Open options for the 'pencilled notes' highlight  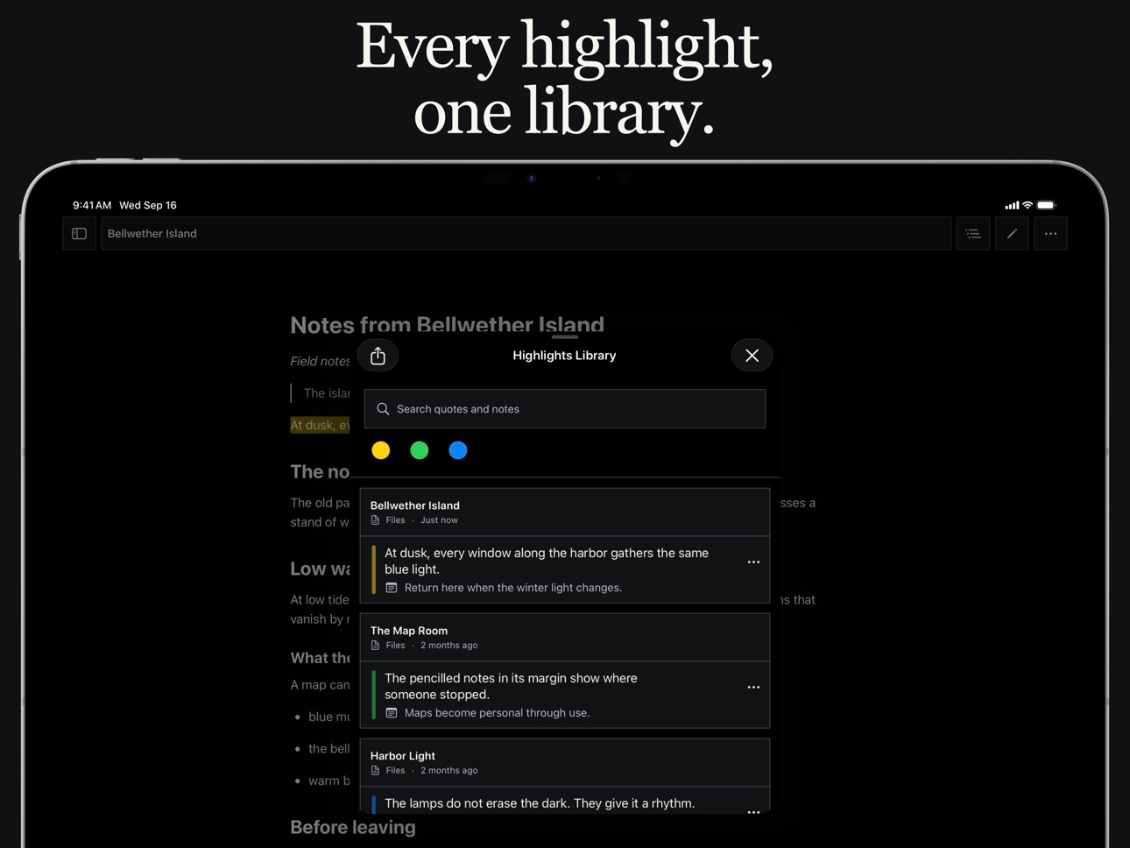(753, 688)
